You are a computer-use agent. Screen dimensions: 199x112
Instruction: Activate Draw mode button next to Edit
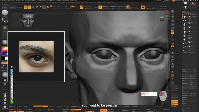[x=29, y=7]
